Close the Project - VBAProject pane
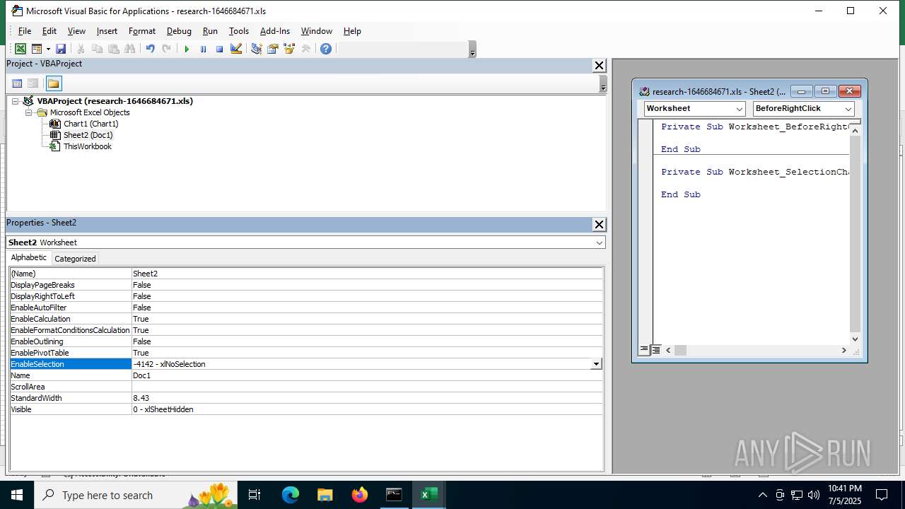This screenshot has width=905, height=509. (599, 65)
